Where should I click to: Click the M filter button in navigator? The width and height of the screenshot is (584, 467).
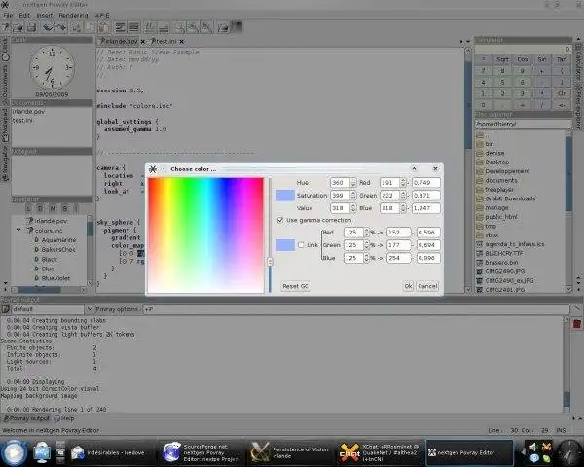click(53, 208)
